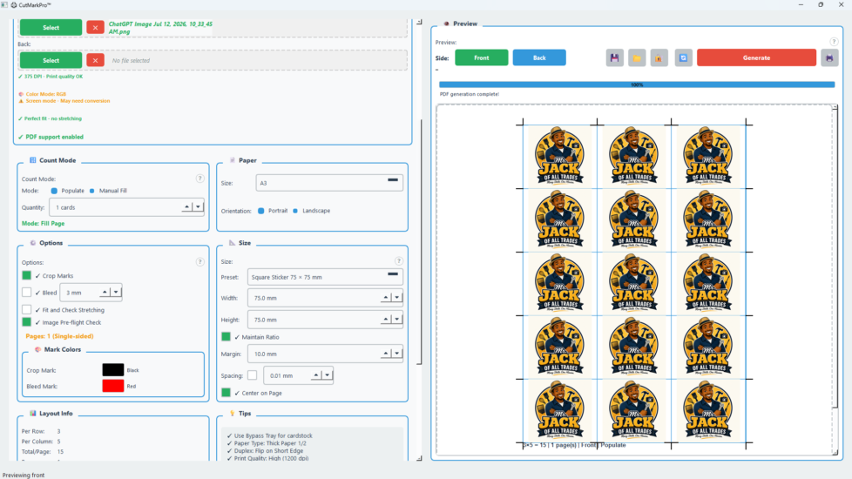Remove the front image with red X
The width and height of the screenshot is (852, 479).
[x=95, y=27]
